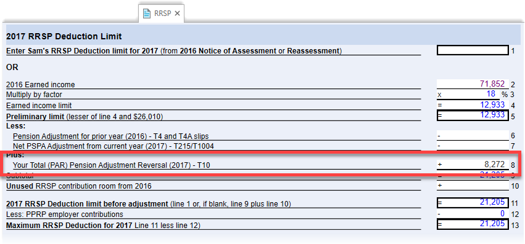Close the RRSP tab

tap(178, 14)
